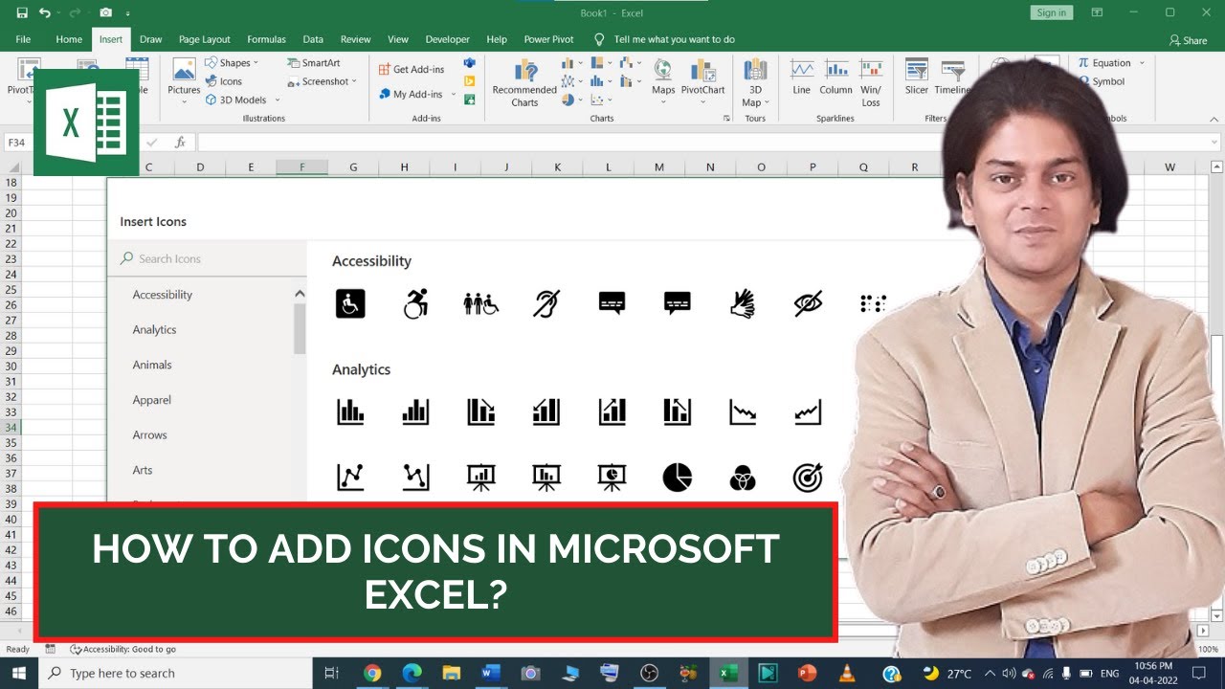This screenshot has height=689, width=1225.
Task: Click Accessibility: Good to go status
Action: pyautogui.click(x=122, y=649)
